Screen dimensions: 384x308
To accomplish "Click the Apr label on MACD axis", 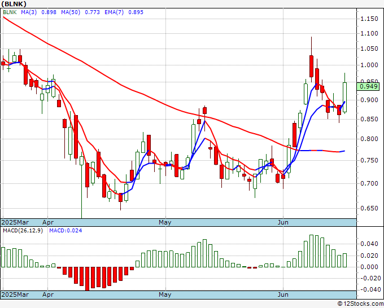I will [x=48, y=294].
